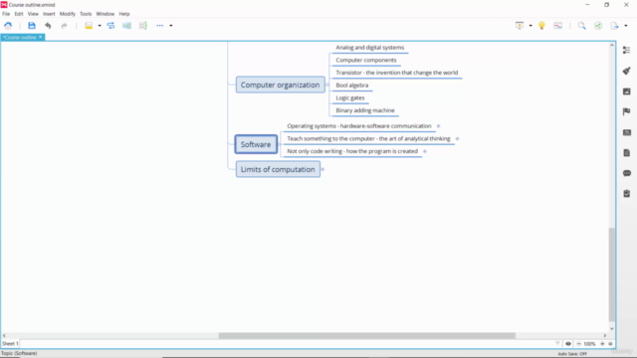Click the filter funnel icon in bottom bar
The height and width of the screenshot is (358, 637).
pyautogui.click(x=557, y=344)
